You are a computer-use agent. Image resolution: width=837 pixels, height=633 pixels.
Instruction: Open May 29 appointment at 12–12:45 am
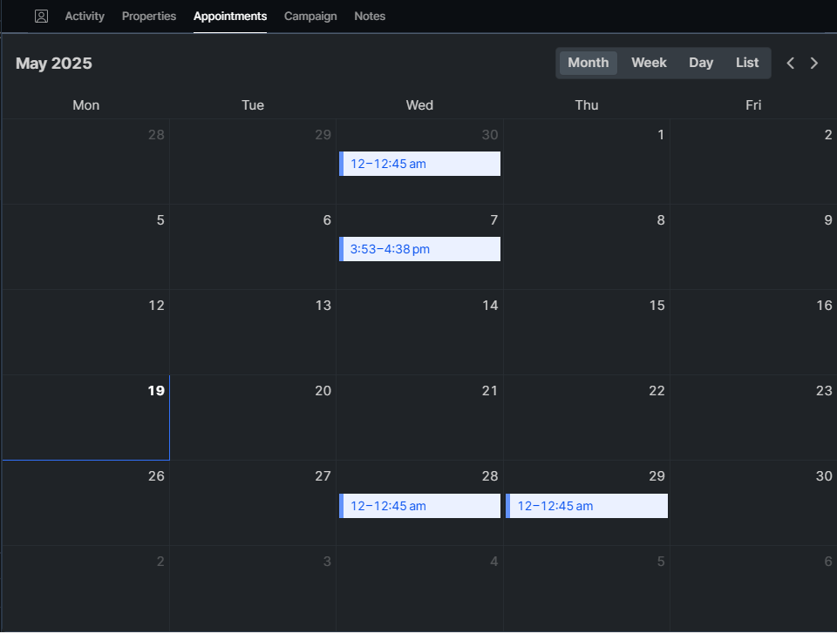click(x=587, y=506)
